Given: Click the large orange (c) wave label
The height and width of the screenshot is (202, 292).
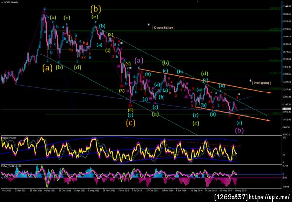Looking at the screenshot, I should 130,123.
